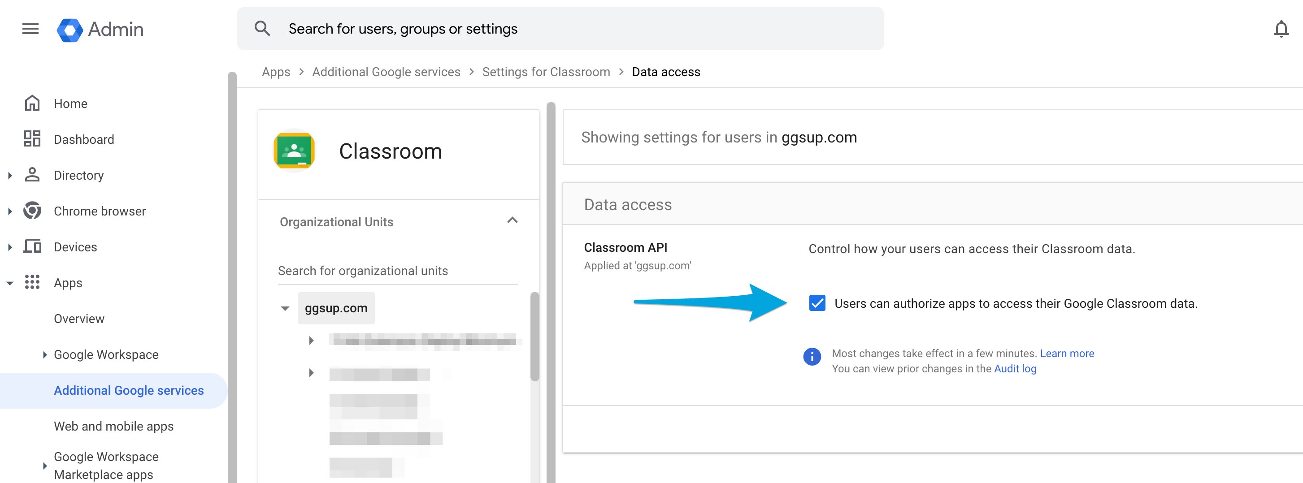
Task: Expand Google Workspace submenu arrow
Action: [x=44, y=355]
